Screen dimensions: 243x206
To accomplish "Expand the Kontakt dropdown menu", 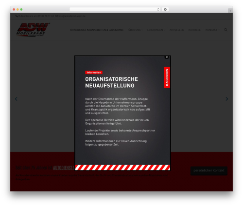I will pos(212,30).
